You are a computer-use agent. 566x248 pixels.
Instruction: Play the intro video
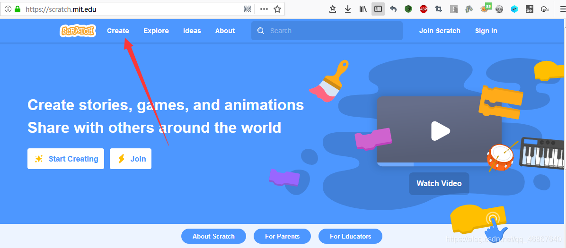pyautogui.click(x=441, y=131)
